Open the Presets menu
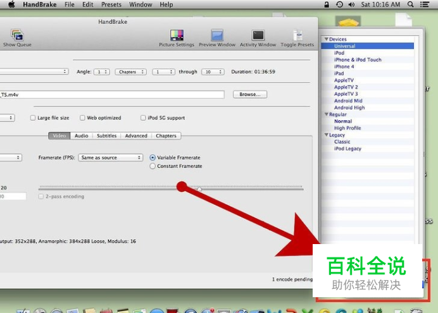438x313 pixels. [x=111, y=4]
